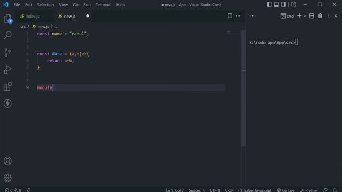Click the new.js breadcrumb segment

pos(43,27)
